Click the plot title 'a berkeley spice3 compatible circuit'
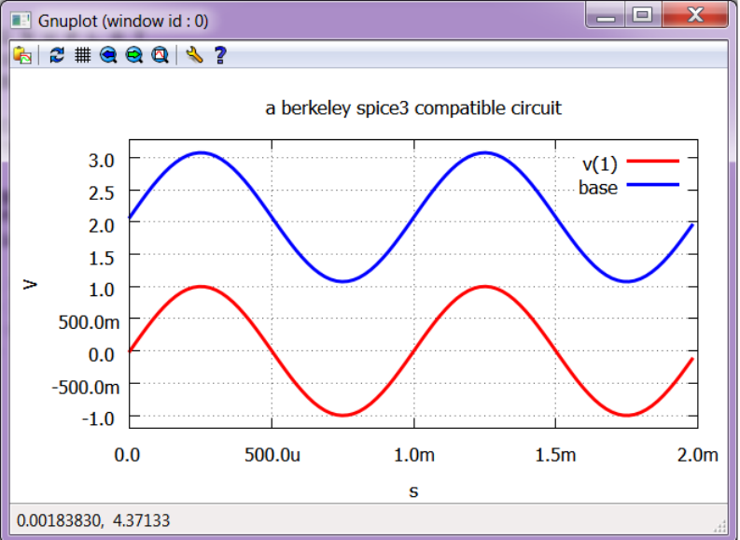740x540 pixels. pyautogui.click(x=413, y=108)
